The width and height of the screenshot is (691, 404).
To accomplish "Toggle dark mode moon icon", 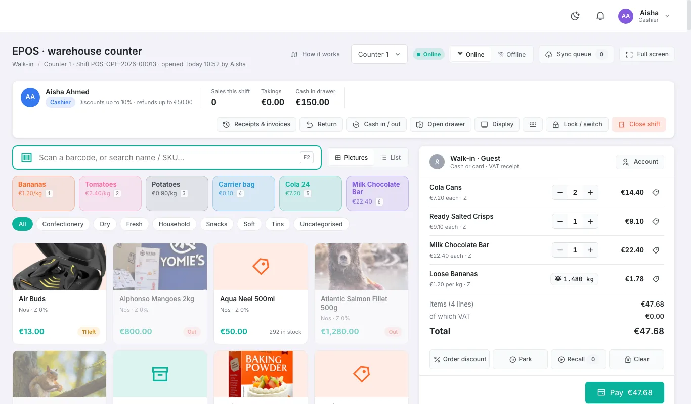I will [575, 16].
